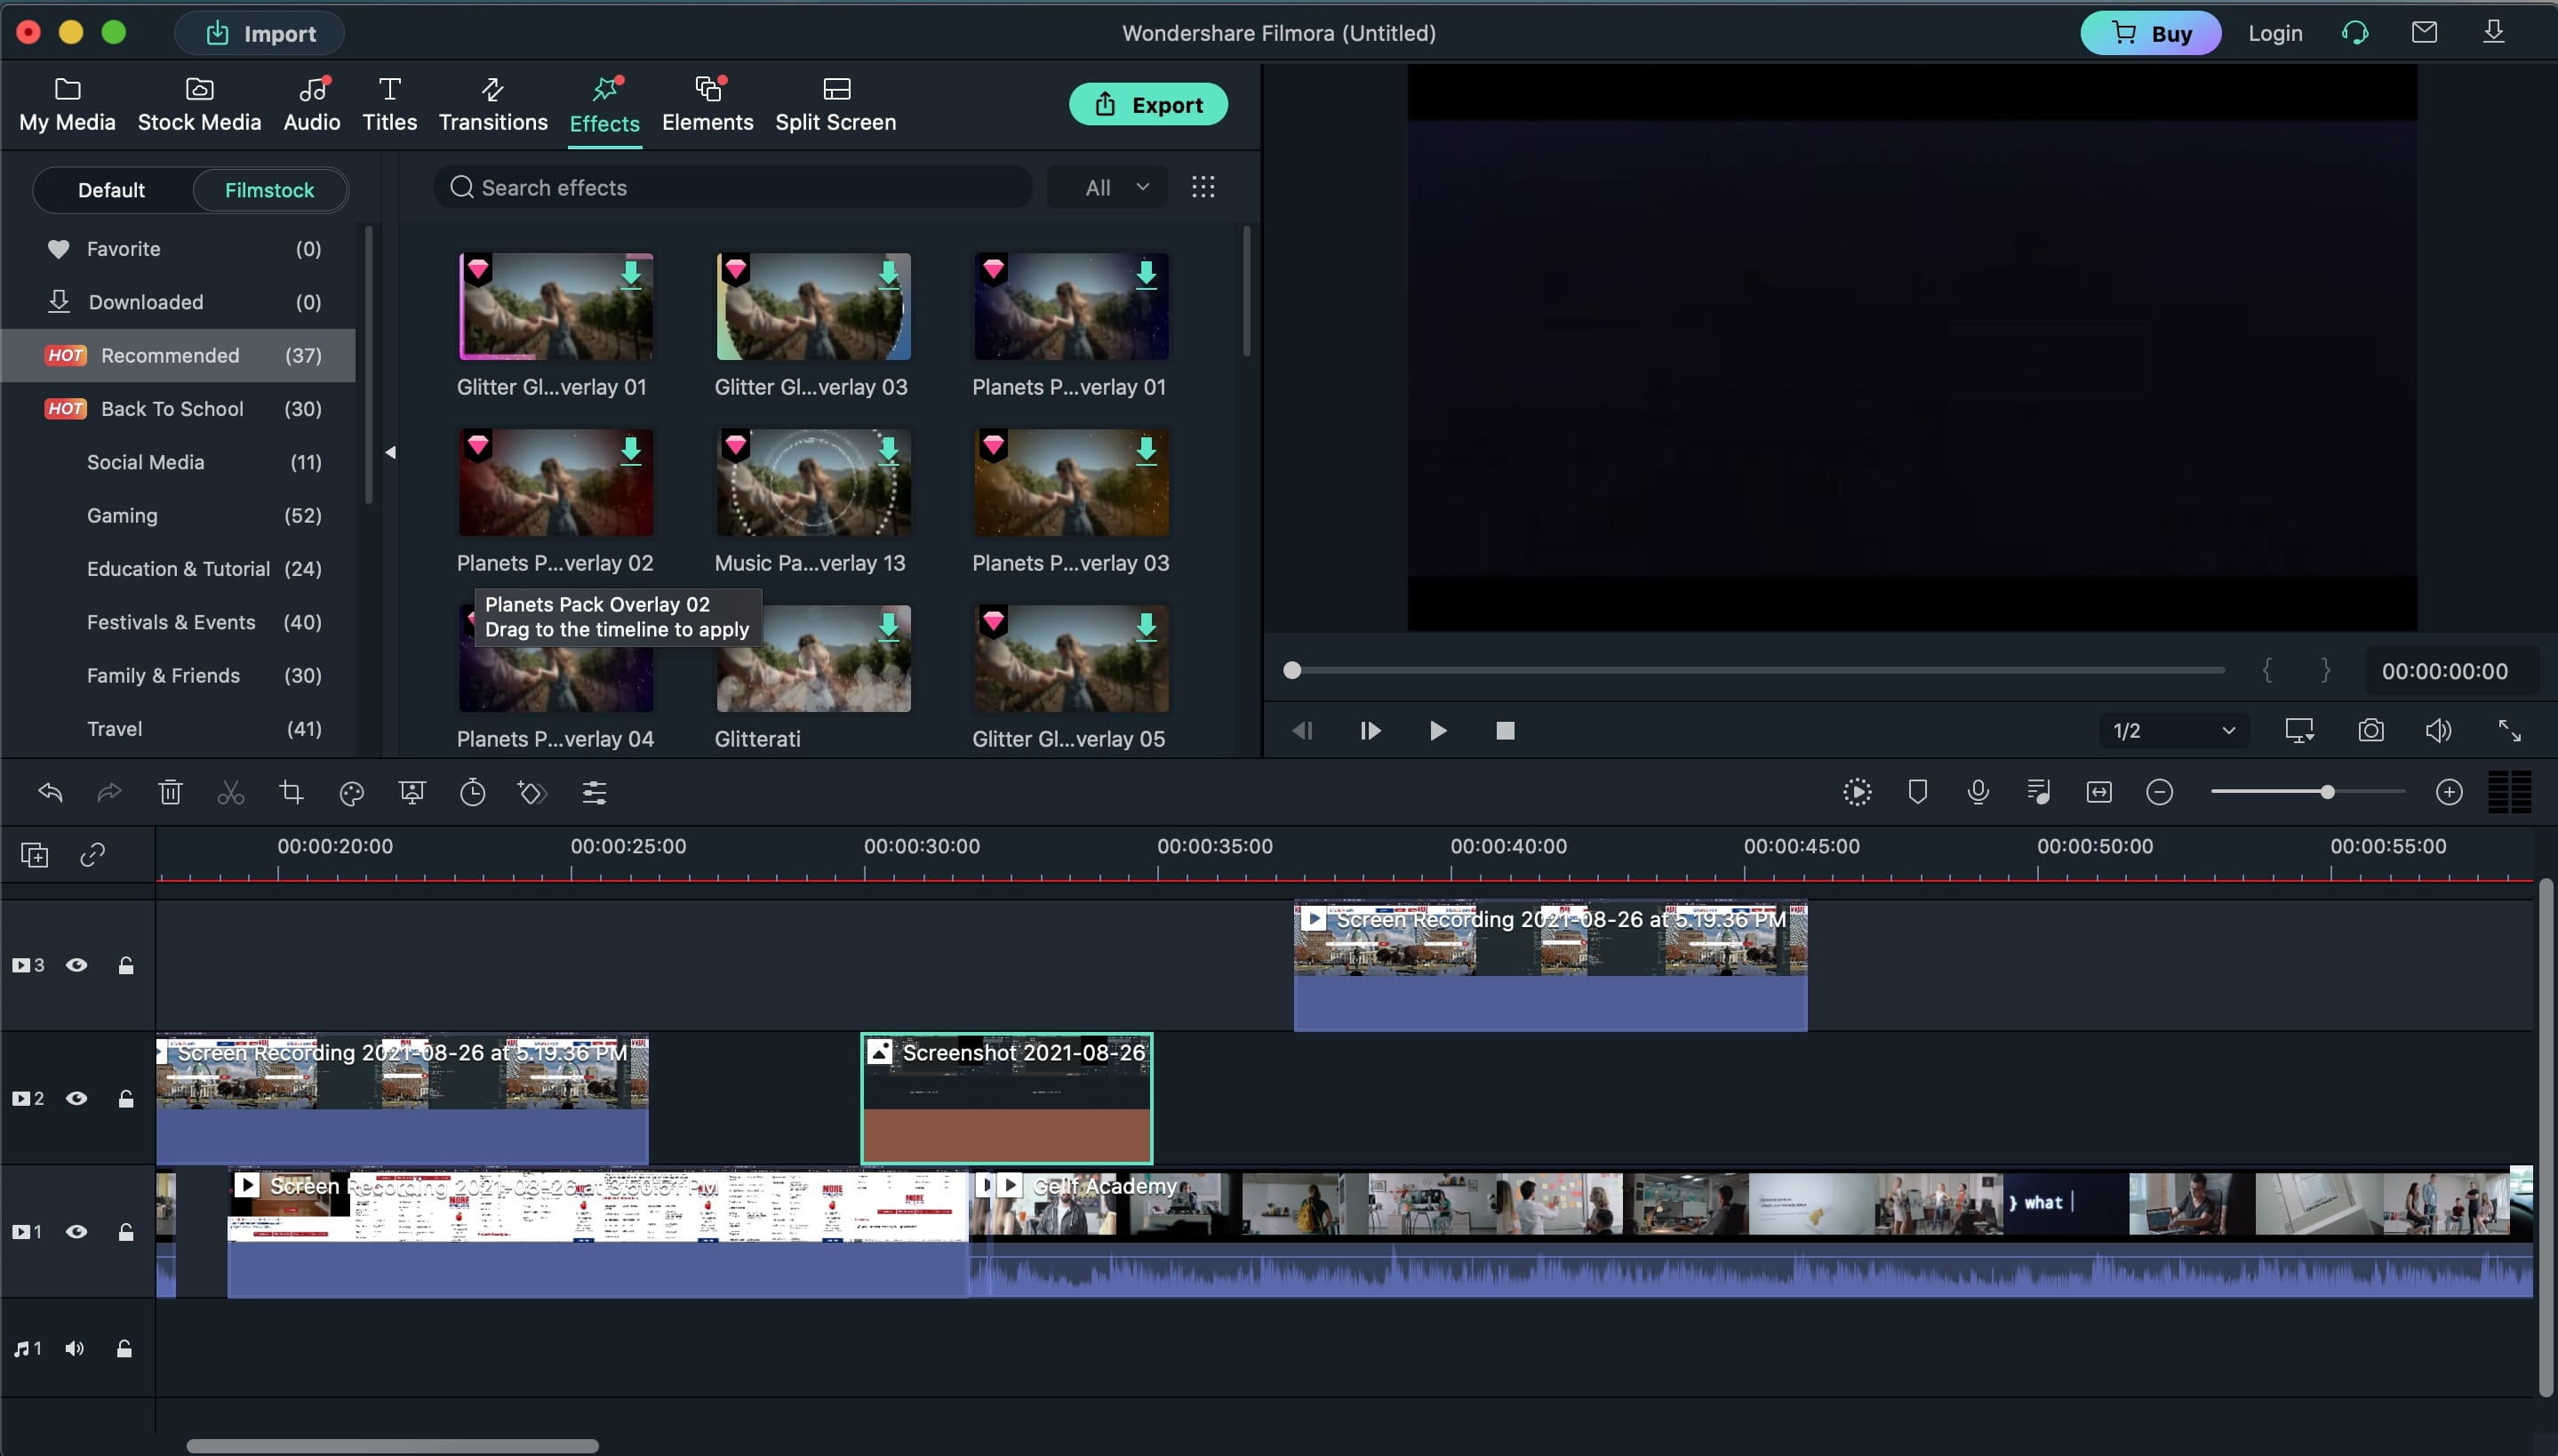The image size is (2558, 1456).
Task: Hide video track 3 using eye icon
Action: tap(77, 965)
